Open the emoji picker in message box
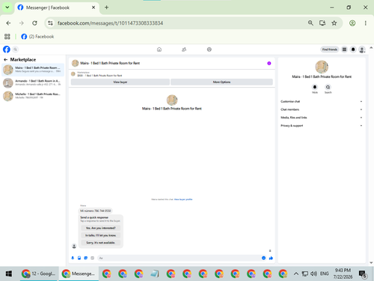The height and width of the screenshot is (281, 374). [263, 258]
